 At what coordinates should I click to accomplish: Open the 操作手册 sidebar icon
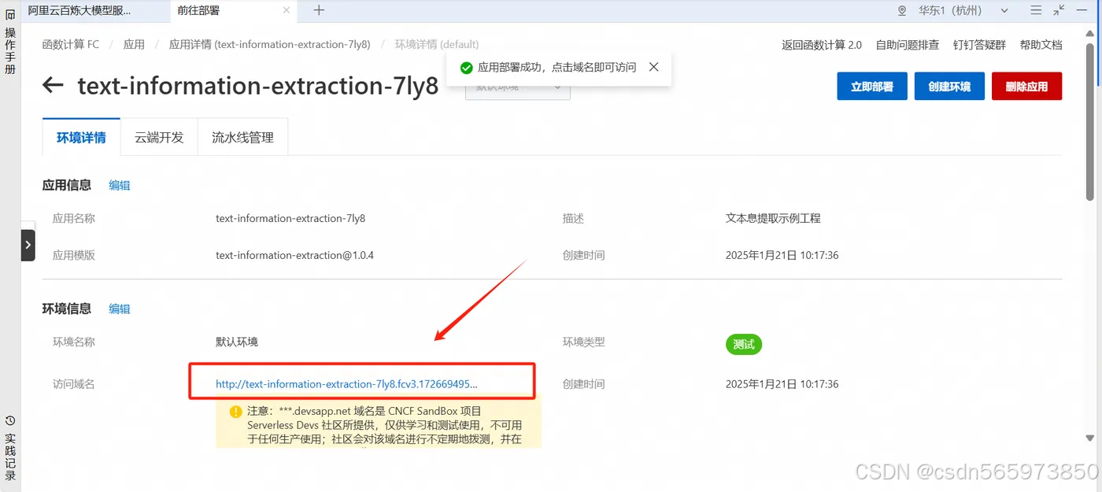point(10,15)
